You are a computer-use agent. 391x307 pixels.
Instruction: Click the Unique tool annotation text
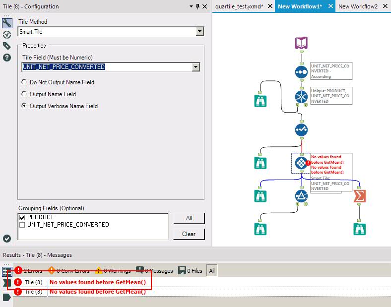click(331, 96)
